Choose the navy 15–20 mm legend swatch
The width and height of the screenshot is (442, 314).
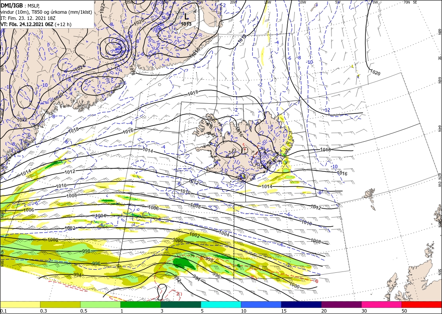pyautogui.click(x=301, y=304)
